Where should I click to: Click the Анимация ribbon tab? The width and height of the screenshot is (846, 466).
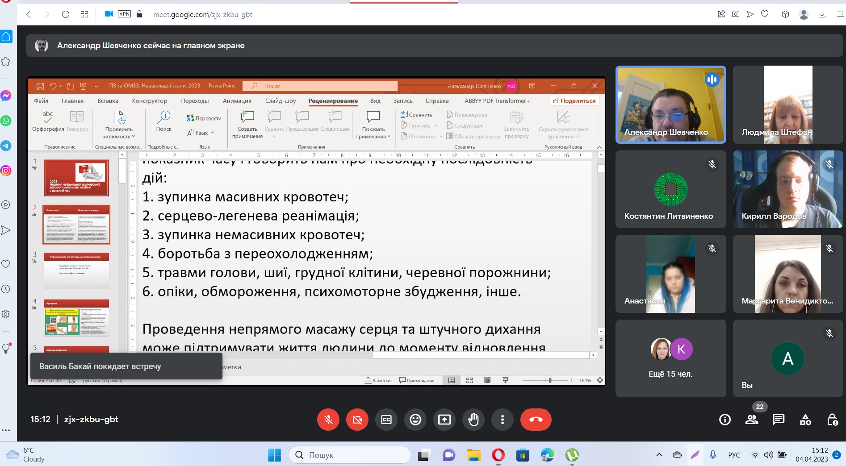pos(237,101)
